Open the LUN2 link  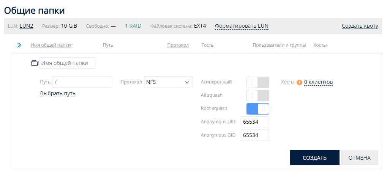[x=27, y=26]
